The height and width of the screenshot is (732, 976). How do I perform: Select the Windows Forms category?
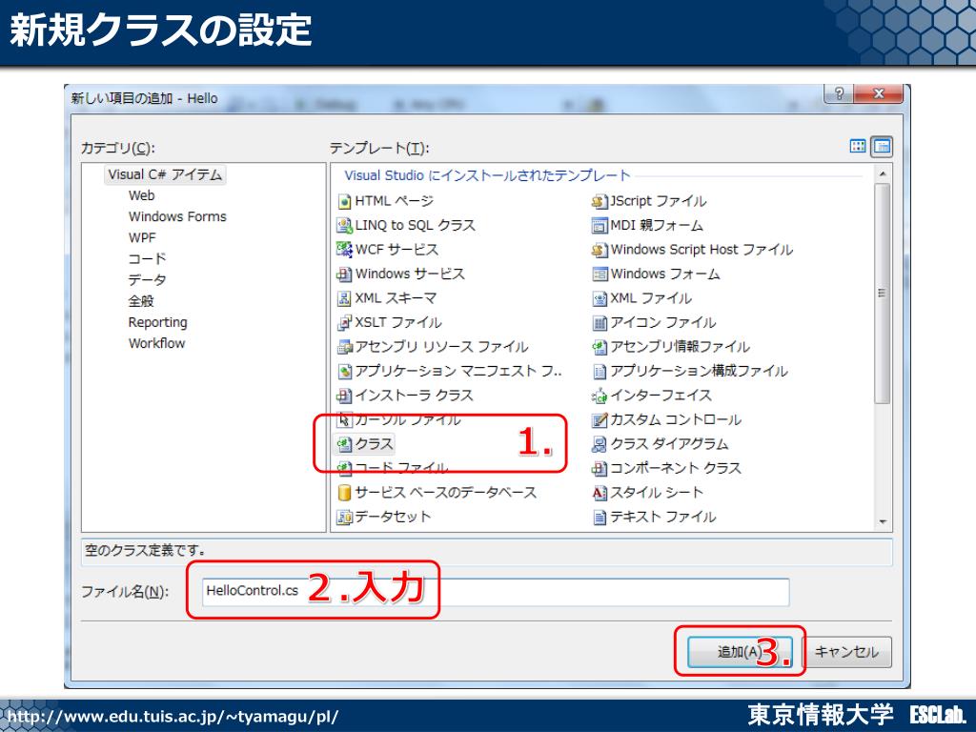(x=177, y=216)
